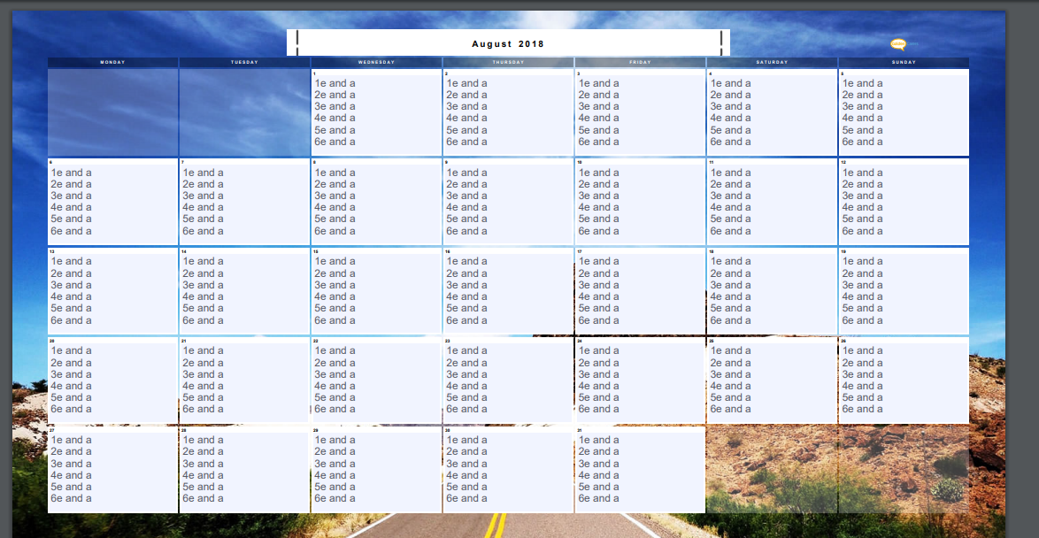Select the '4e and a' event on August 20
This screenshot has width=1039, height=538.
click(x=72, y=385)
